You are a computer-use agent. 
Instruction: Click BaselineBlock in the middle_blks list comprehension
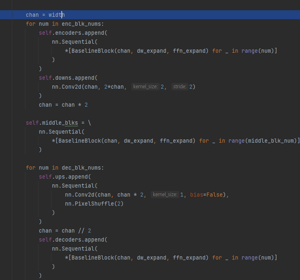pos(80,141)
